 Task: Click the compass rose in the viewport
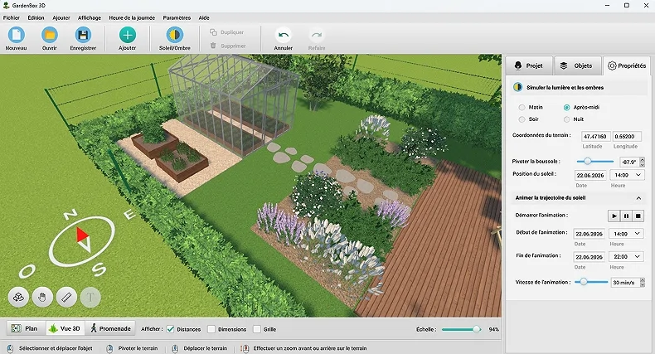pos(82,242)
